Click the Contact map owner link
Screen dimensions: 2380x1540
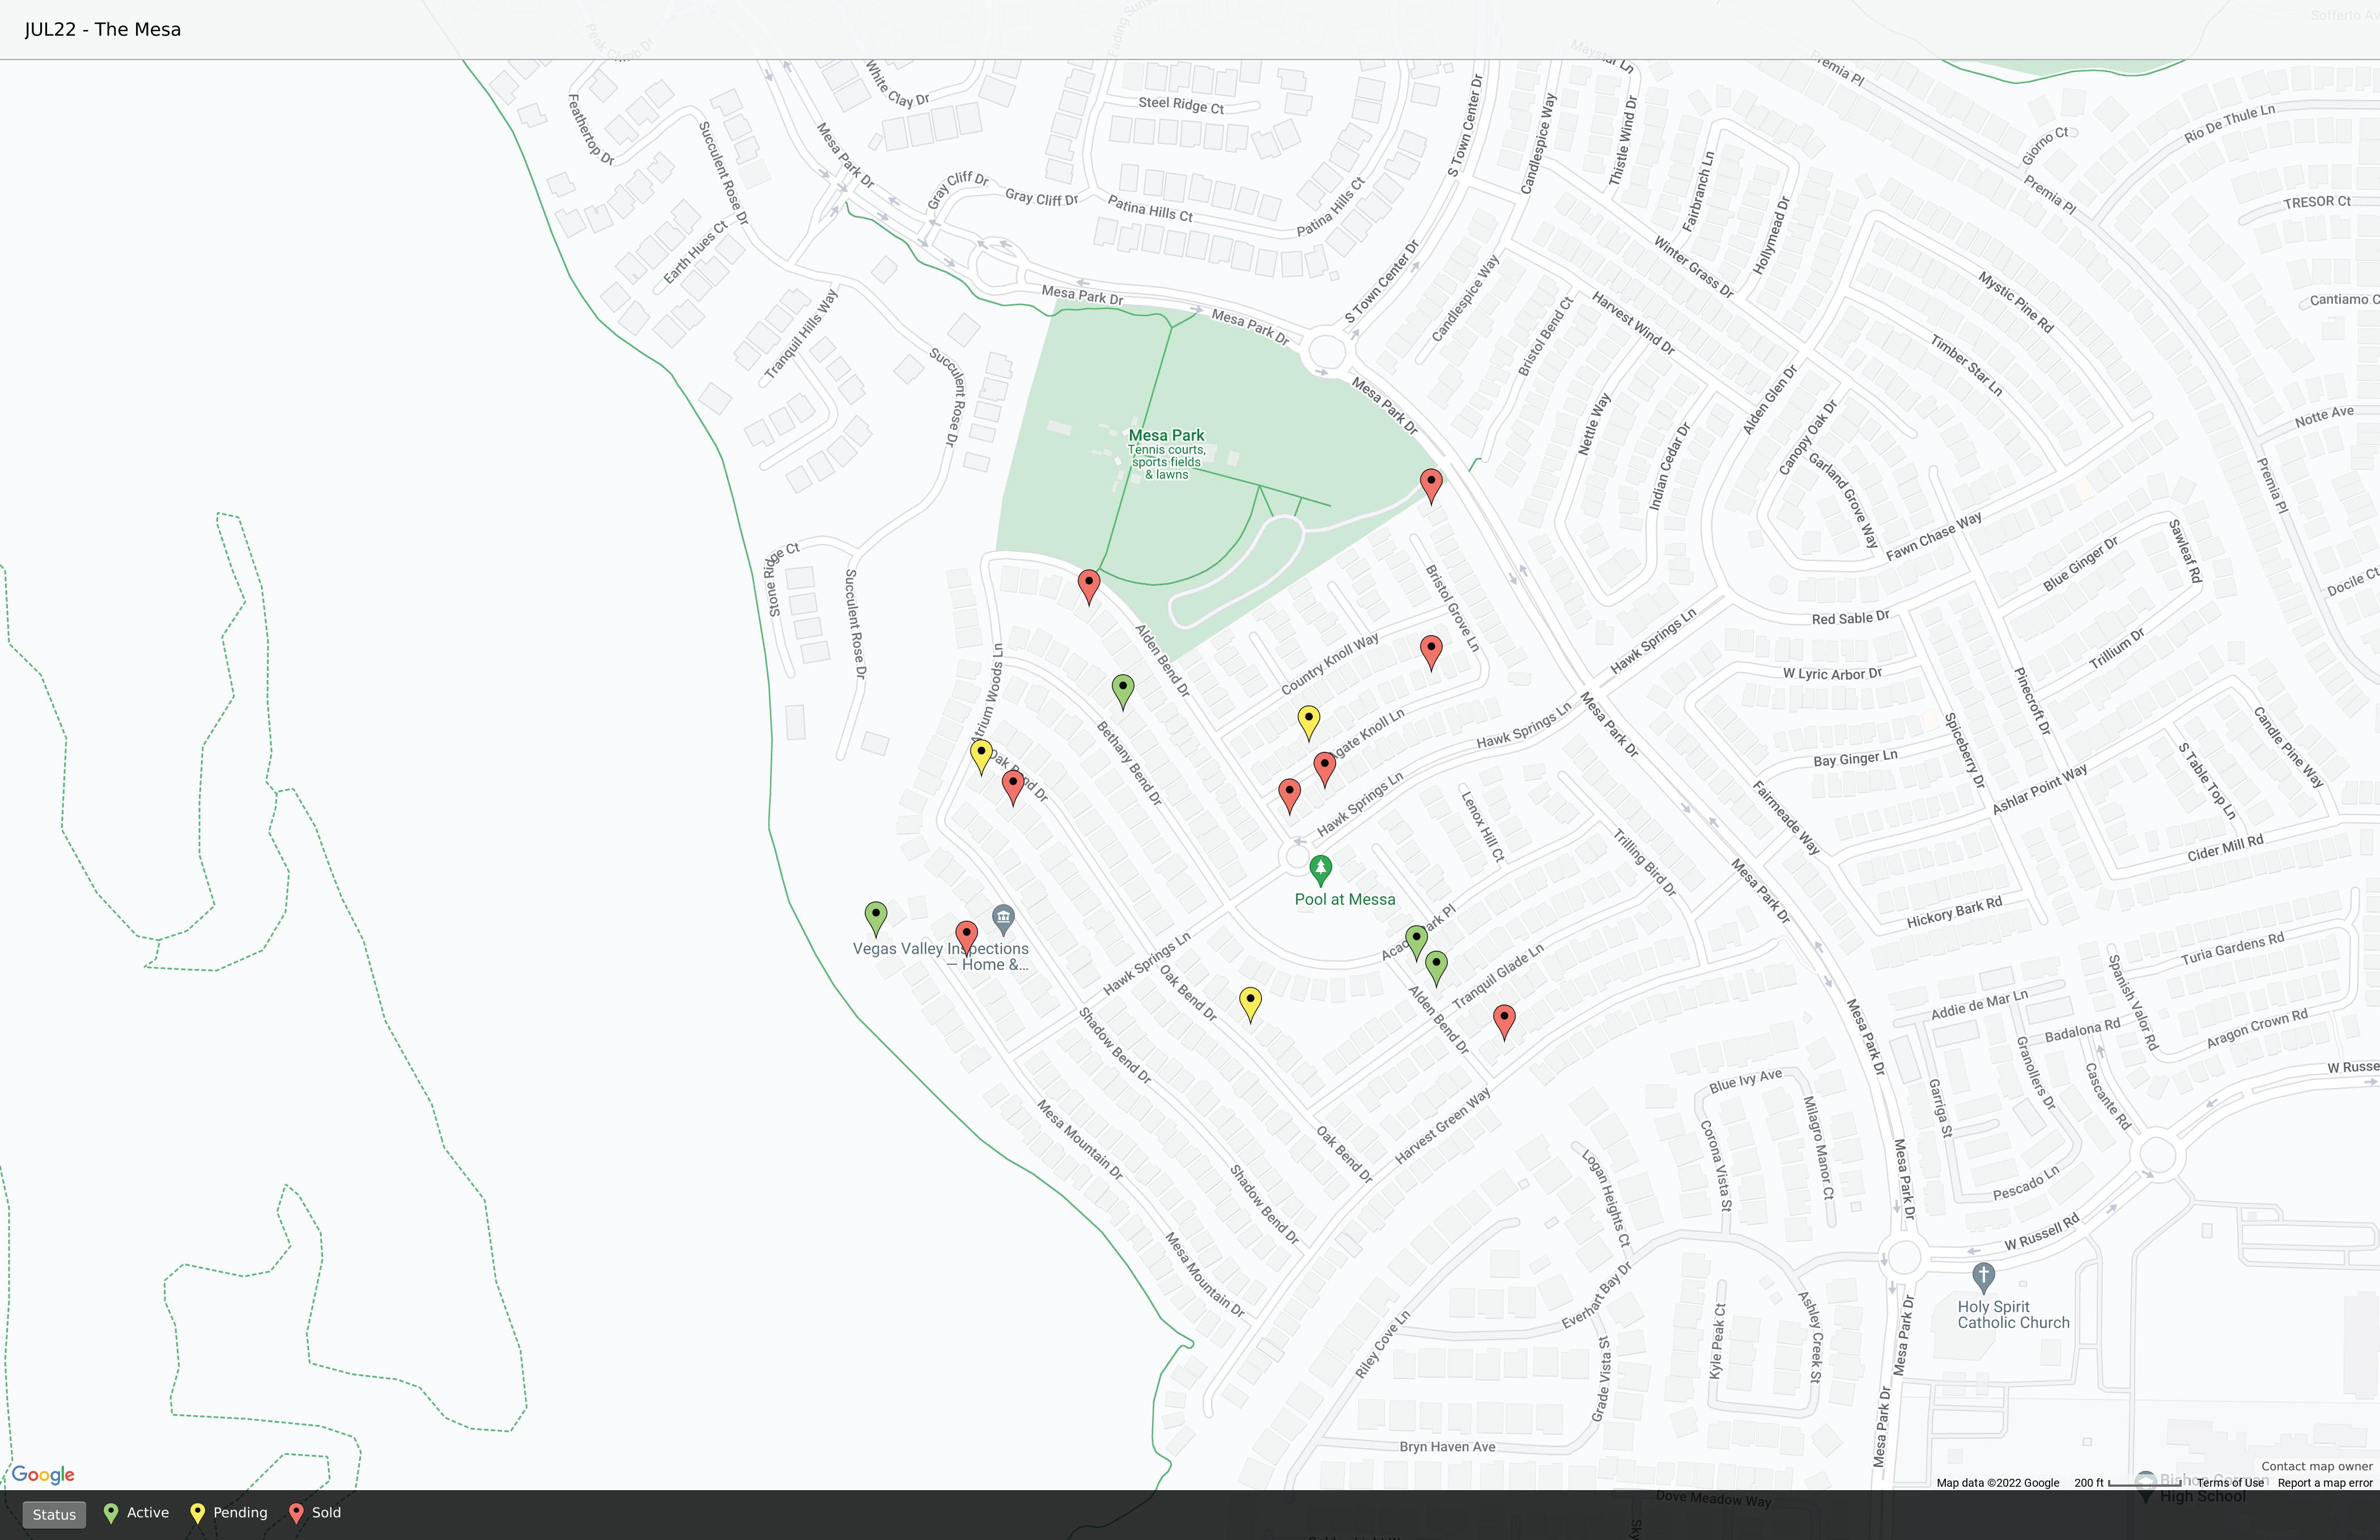pos(2316,1466)
